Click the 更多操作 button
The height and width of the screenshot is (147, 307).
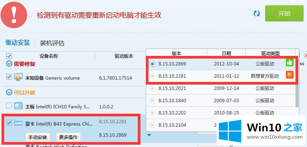(68, 137)
